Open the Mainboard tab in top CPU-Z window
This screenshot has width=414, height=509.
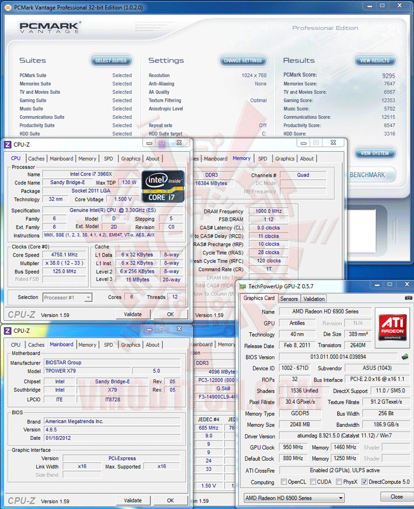pos(62,159)
